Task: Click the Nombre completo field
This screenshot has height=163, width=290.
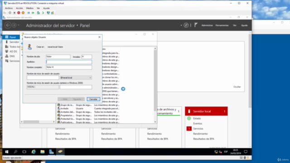Action: click(69, 67)
